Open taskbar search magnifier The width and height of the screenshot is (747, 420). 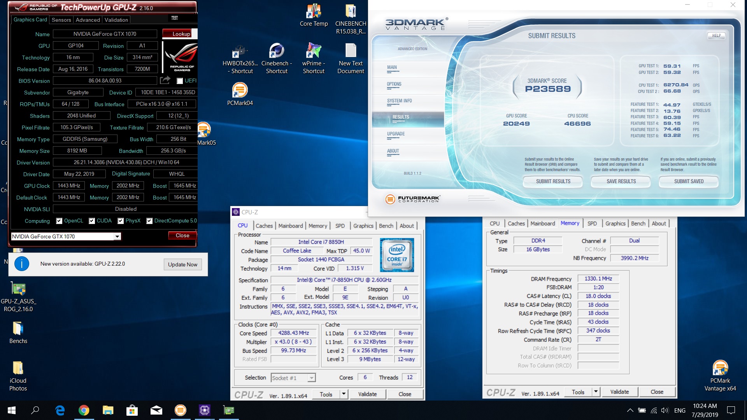(x=35, y=410)
